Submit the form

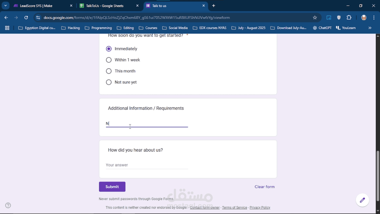click(x=112, y=187)
